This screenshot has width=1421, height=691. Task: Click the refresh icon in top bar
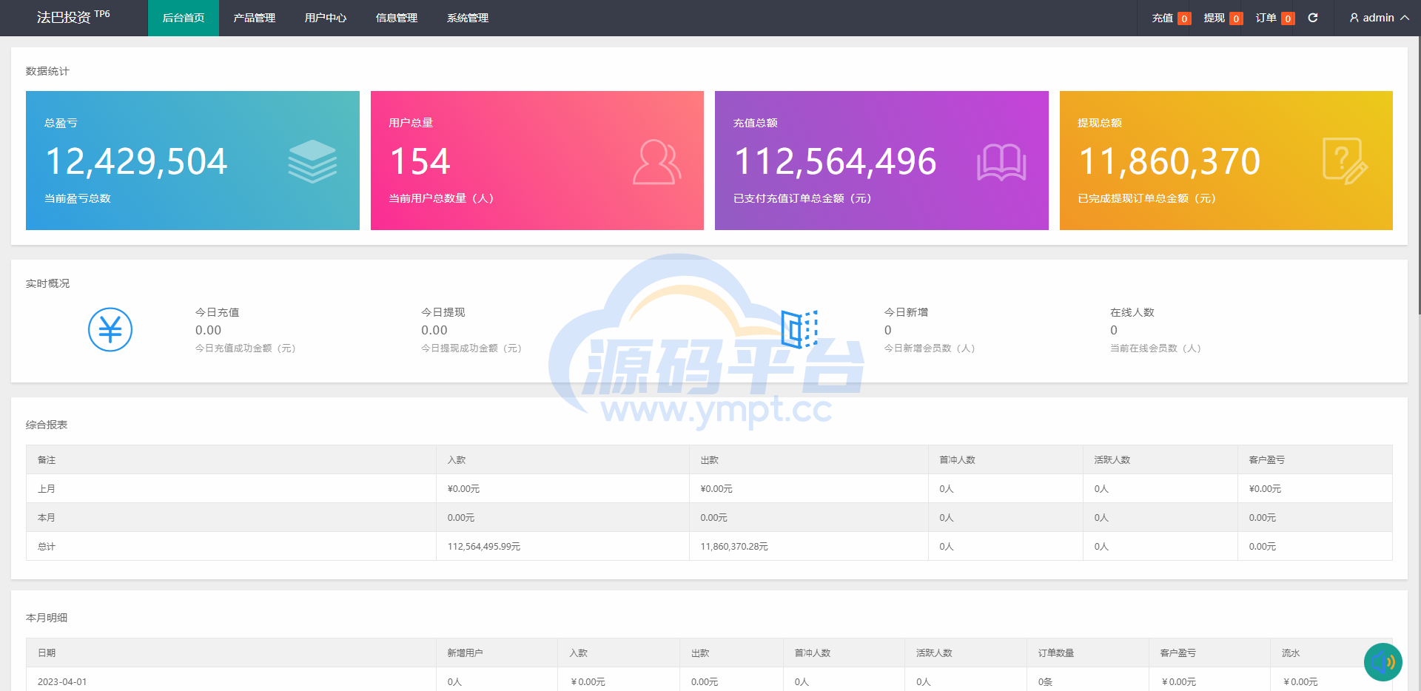(1313, 18)
